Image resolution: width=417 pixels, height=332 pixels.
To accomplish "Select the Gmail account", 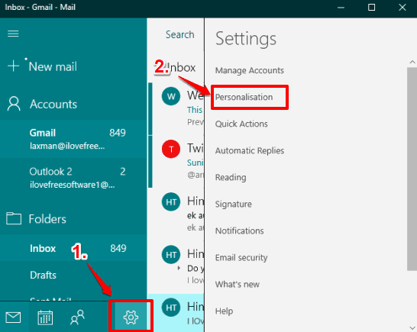I will [73, 139].
